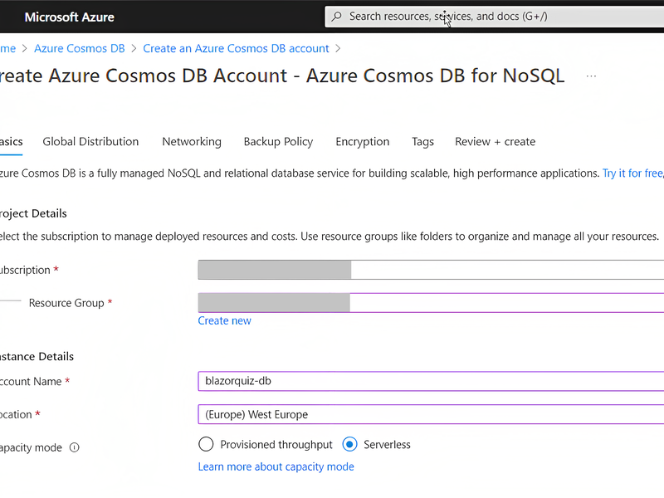Open the Subscription dropdown
This screenshot has width=664, height=498.
click(x=431, y=270)
